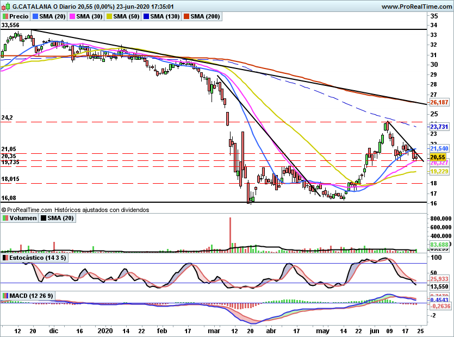
Task: Click the G.CATALANA candlestick icon in title
Action: coord(6,7)
